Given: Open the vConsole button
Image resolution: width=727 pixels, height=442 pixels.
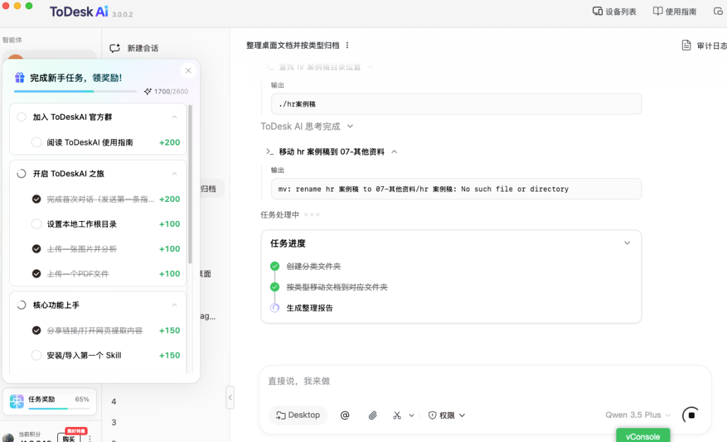Looking at the screenshot, I should pos(643,436).
